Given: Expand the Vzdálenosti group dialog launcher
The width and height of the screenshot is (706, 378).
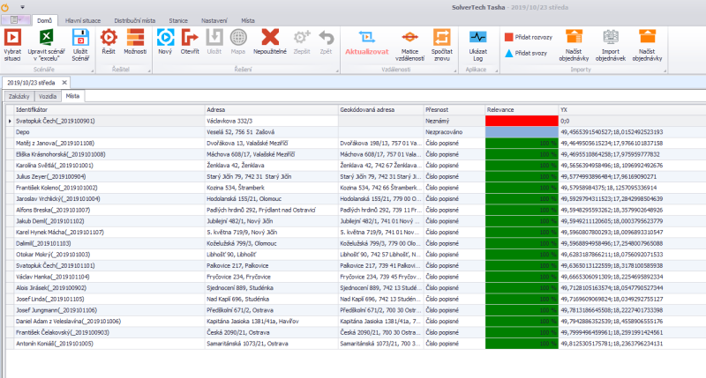Looking at the screenshot, I should click(454, 70).
